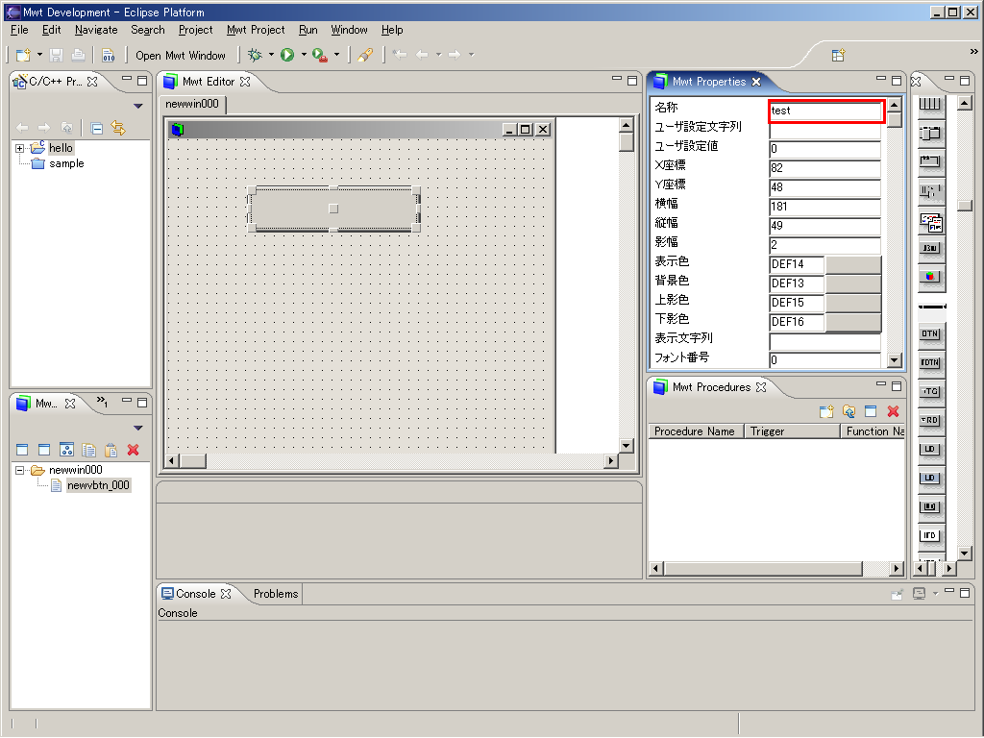Click the center handle of the selected button widget

tap(333, 209)
